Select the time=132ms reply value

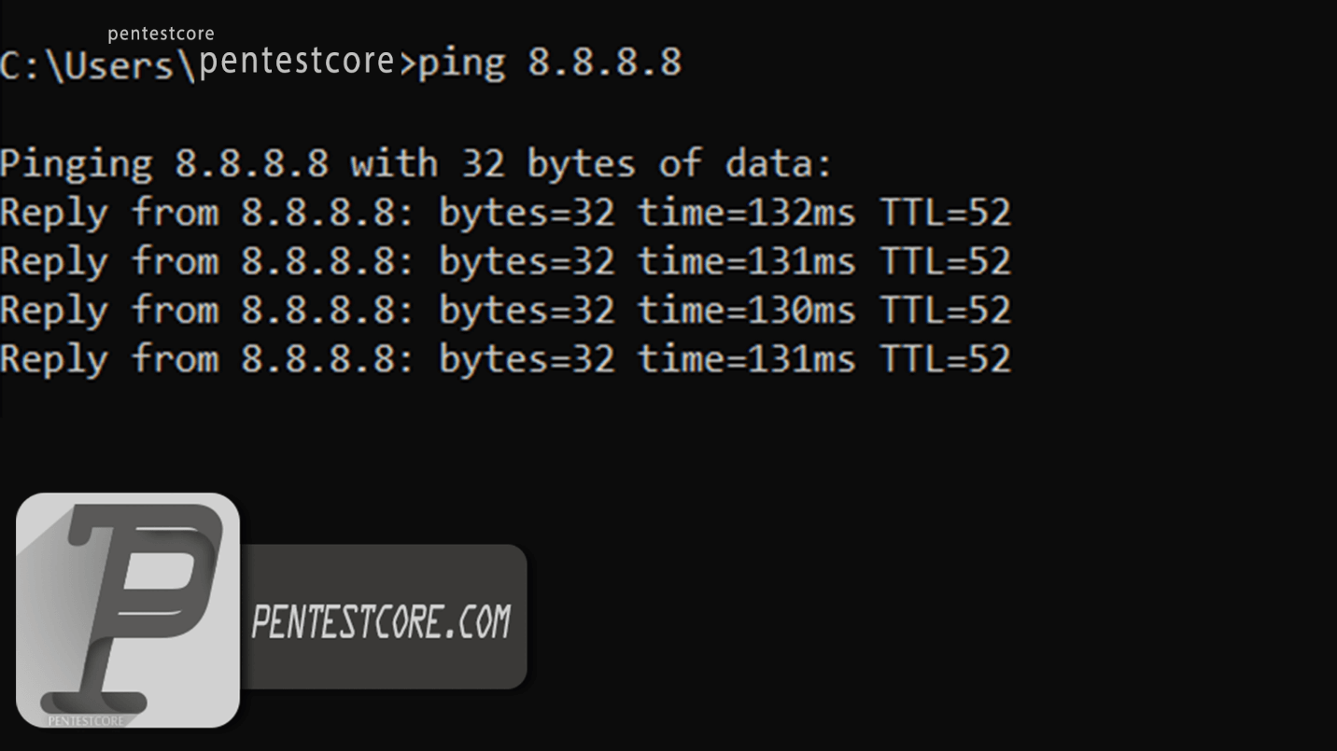[x=746, y=213]
